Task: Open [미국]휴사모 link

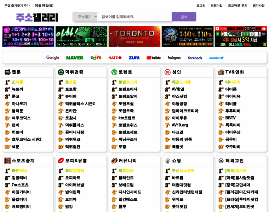Action: point(236,171)
